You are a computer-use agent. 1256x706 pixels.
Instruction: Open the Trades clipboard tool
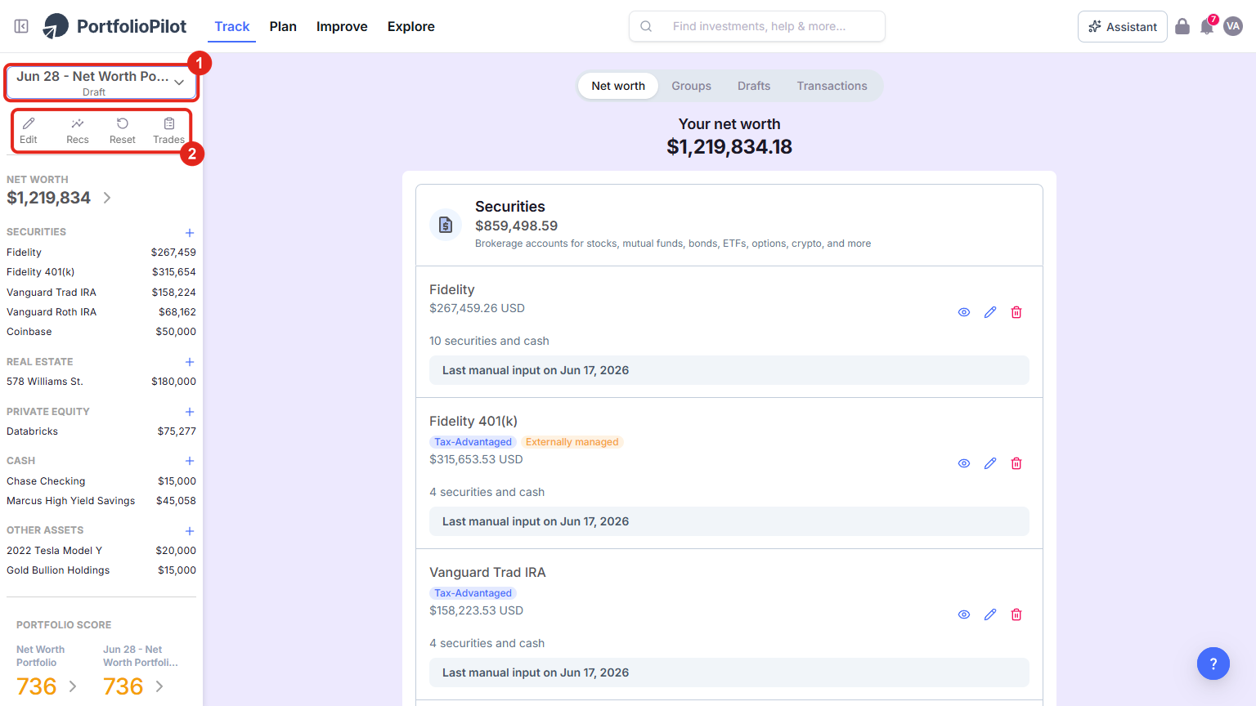169,130
